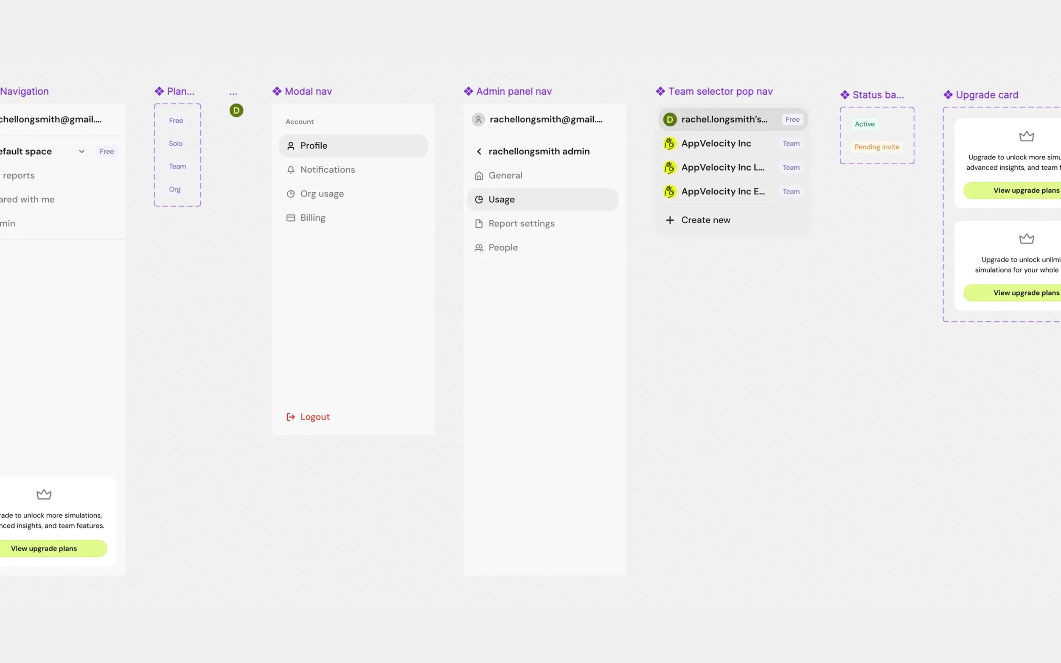
Task: Click the plus icon beside Create new
Action: coord(670,220)
